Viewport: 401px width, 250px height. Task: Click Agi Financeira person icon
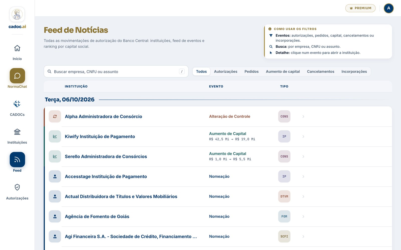(55, 236)
